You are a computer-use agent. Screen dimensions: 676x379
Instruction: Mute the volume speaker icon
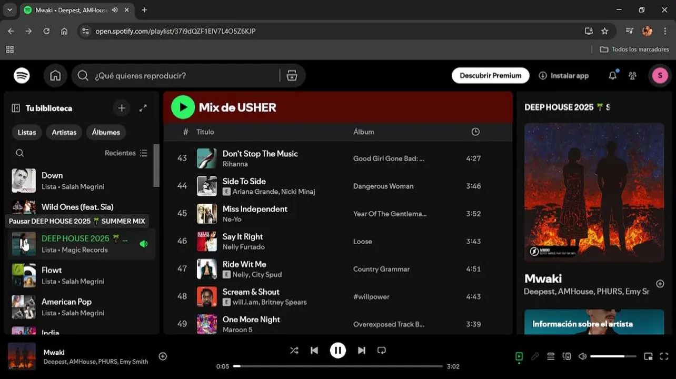[582, 356]
